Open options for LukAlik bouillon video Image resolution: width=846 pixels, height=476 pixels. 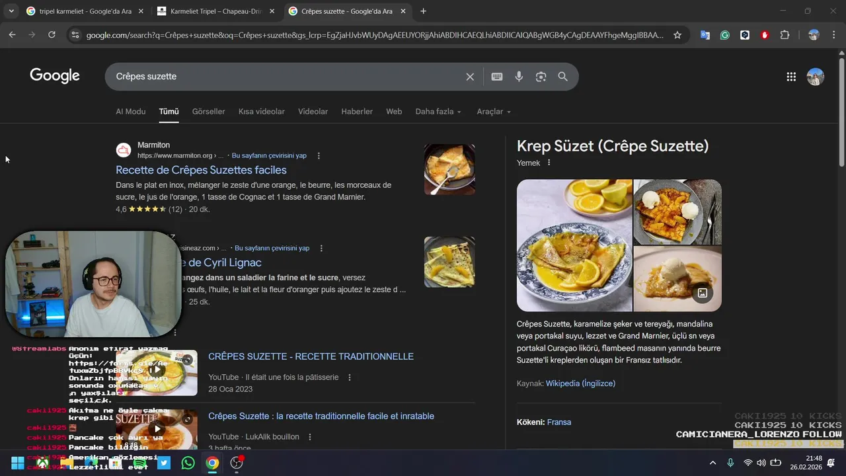[310, 437]
